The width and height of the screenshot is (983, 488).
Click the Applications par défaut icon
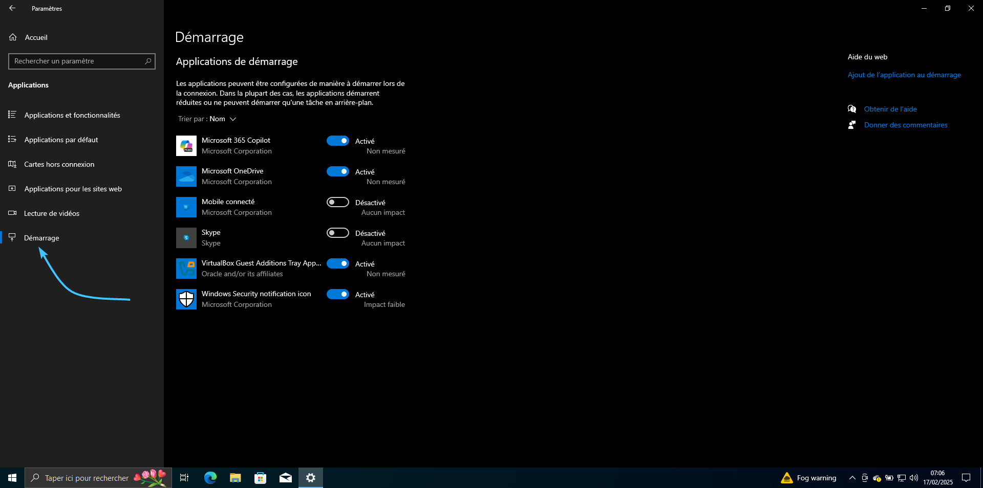12,139
